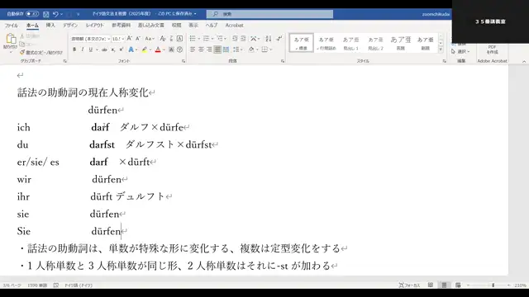Click the Save floppy disk icon
The width and height of the screenshot is (529, 297).
[x=46, y=14]
